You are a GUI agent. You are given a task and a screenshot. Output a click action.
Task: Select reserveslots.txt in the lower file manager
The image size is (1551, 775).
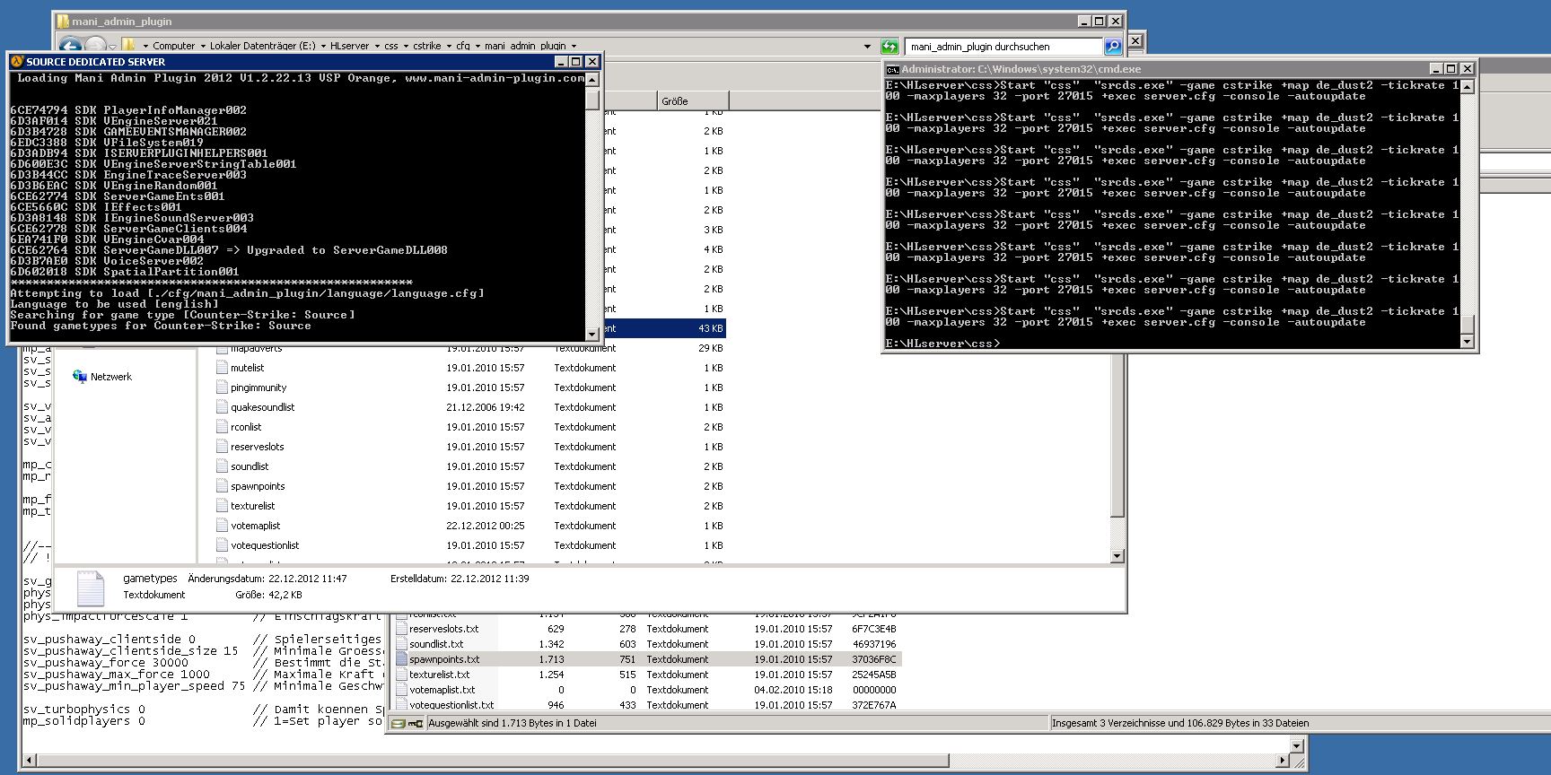click(x=444, y=629)
